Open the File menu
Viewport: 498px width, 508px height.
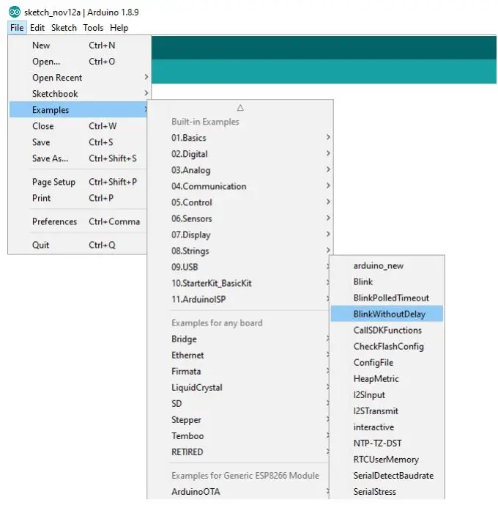[17, 28]
